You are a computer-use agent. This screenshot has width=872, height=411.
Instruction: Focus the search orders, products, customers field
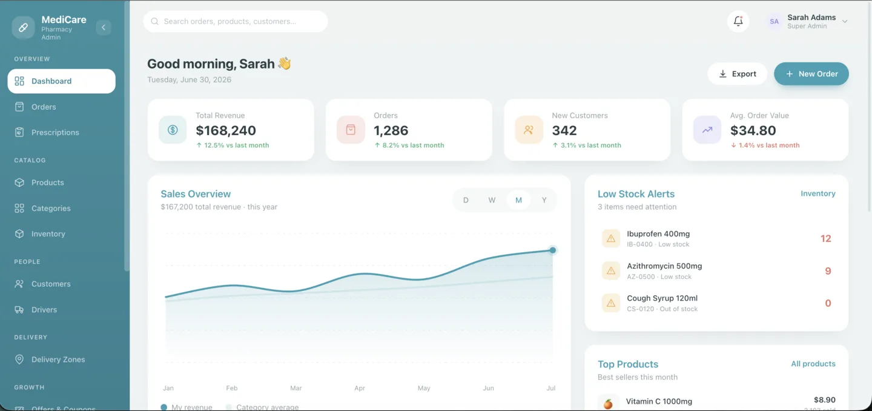[236, 21]
